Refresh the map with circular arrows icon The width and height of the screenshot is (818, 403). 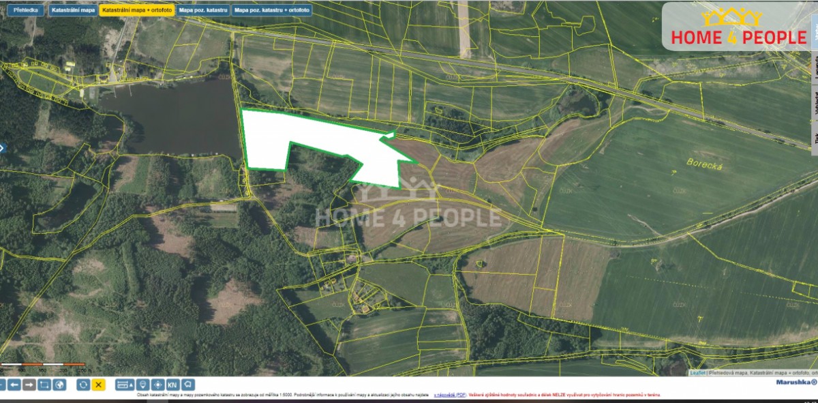click(x=83, y=385)
